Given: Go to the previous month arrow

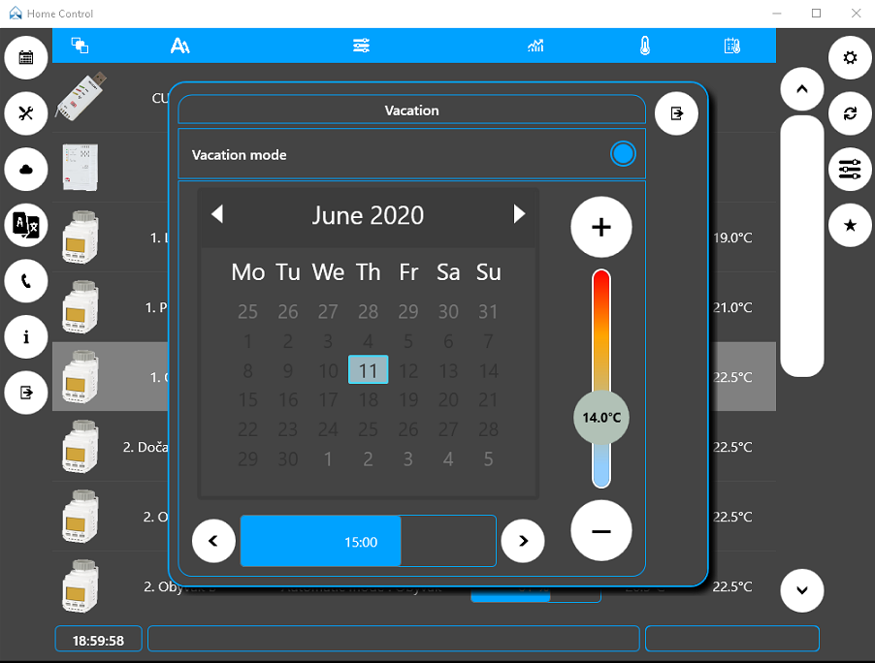Looking at the screenshot, I should (217, 213).
